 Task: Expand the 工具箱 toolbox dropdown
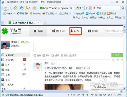click(65, 13)
